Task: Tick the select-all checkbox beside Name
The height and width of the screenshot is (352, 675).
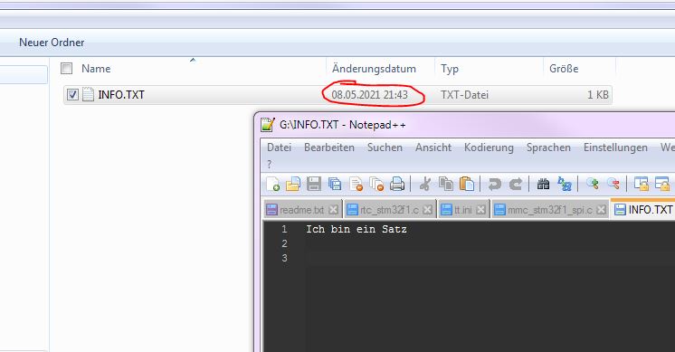Action: tap(66, 69)
